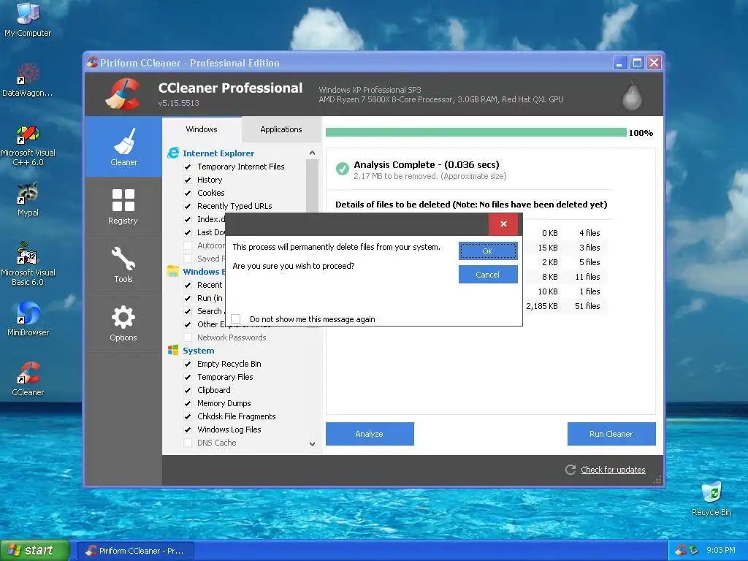
Task: Click the Internet Explorer category icon
Action: point(173,153)
